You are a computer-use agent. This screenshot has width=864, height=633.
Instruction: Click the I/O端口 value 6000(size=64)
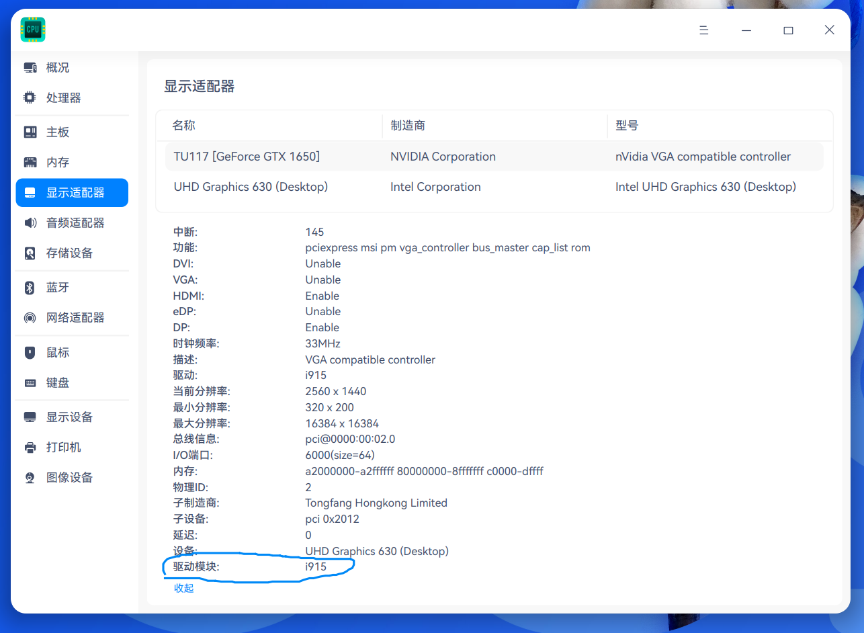coord(340,455)
